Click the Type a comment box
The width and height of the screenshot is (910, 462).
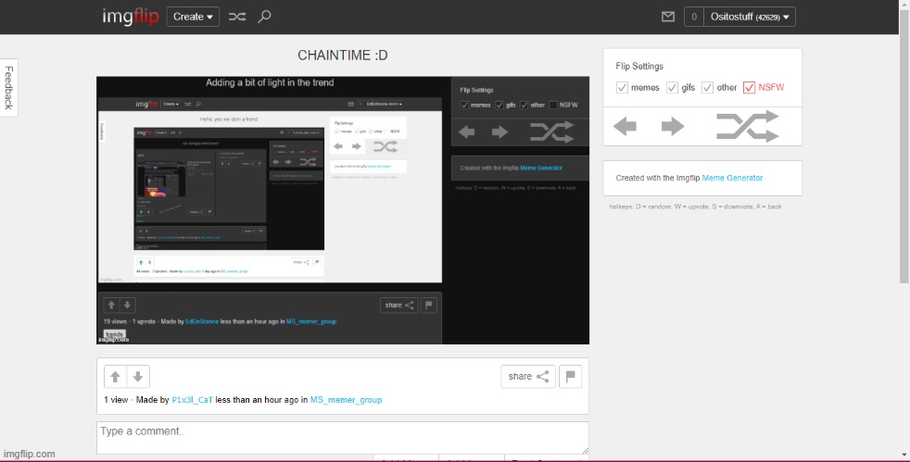click(x=343, y=438)
